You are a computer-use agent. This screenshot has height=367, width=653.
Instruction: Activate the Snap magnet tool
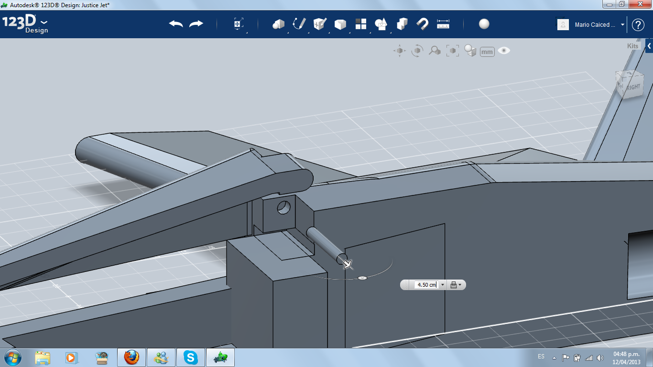[423, 24]
